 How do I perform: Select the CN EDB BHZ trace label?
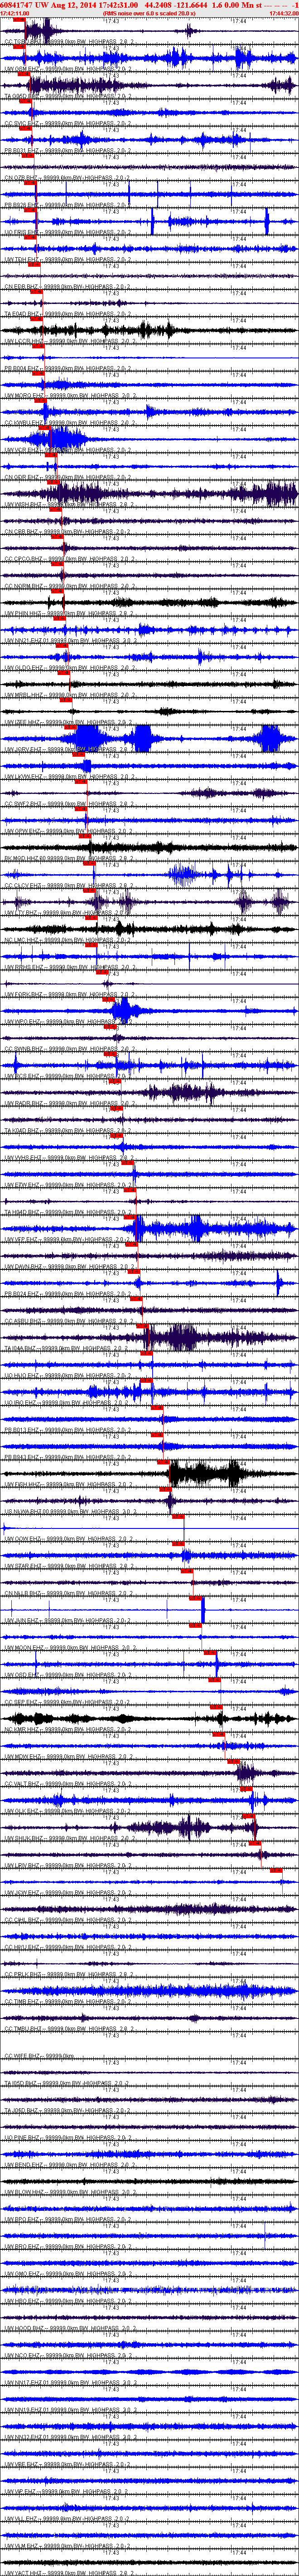67,286
